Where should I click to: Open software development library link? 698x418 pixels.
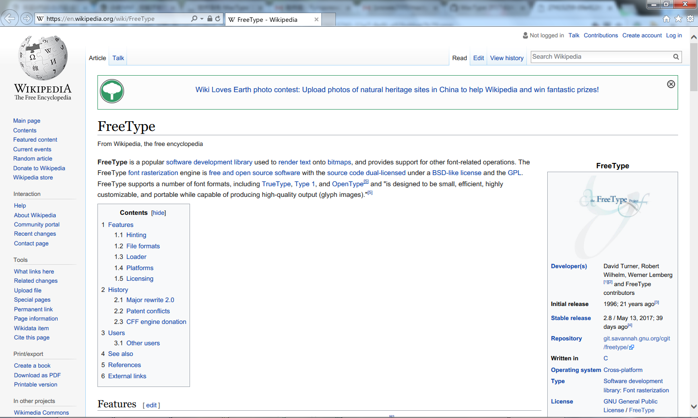pyautogui.click(x=209, y=162)
